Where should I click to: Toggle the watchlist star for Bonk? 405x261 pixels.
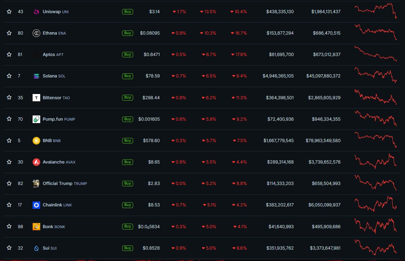[x=9, y=227]
